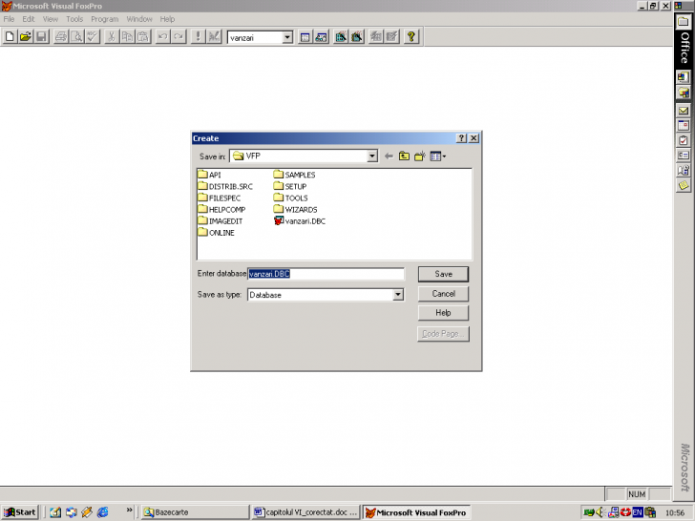This screenshot has height=521, width=695.
Task: Click the AutoReport Wizard toolbar icon
Action: tap(391, 37)
